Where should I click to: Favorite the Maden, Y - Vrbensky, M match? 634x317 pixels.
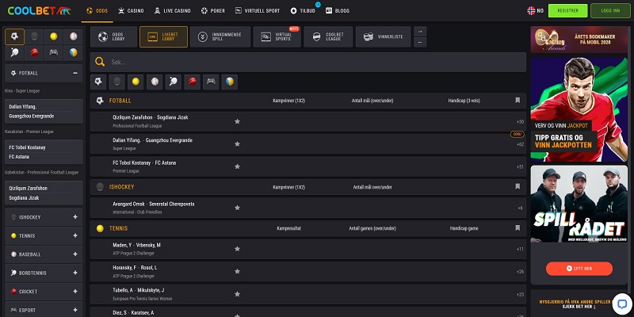(x=237, y=249)
